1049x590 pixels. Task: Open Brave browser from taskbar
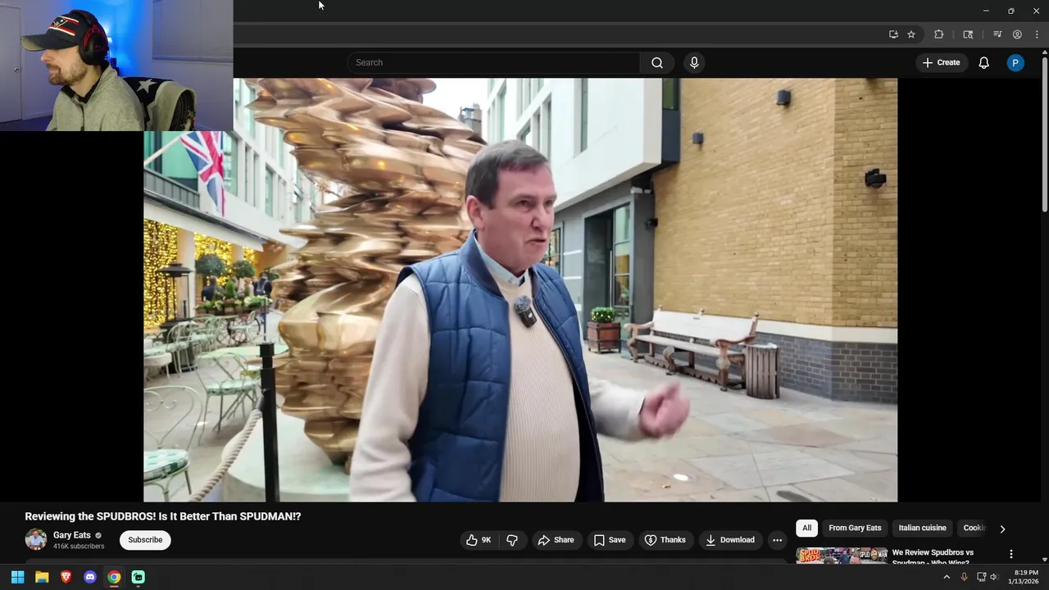click(66, 577)
